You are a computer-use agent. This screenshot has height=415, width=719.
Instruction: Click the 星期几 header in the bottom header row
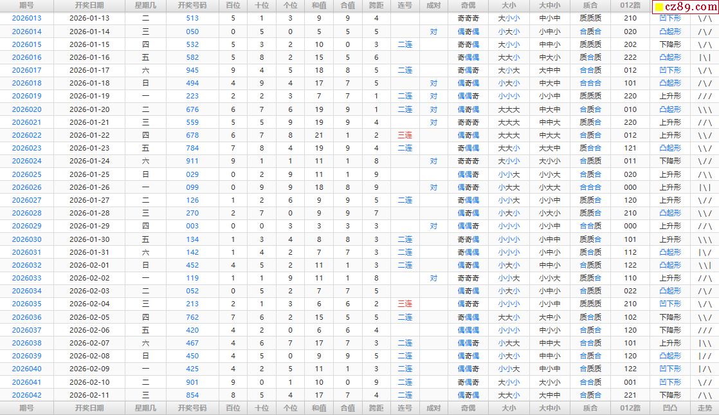tap(145, 408)
